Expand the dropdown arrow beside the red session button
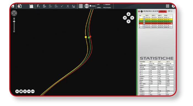The width and height of the screenshot is (193, 106). (171, 11)
